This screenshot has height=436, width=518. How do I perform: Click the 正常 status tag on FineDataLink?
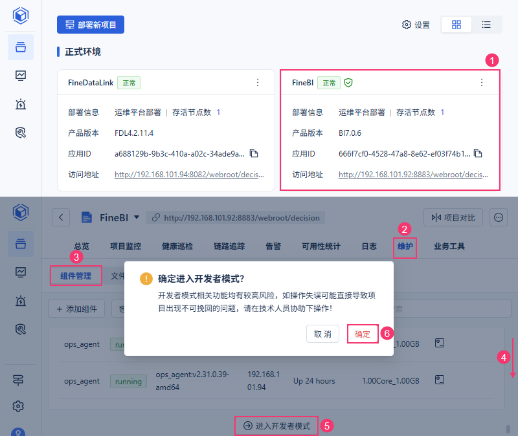click(x=129, y=83)
